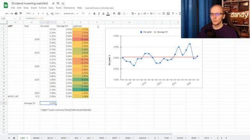The width and height of the screenshot is (250, 140).
Task: Switch to the MCD sheet tab
Action: pyautogui.click(x=50, y=138)
